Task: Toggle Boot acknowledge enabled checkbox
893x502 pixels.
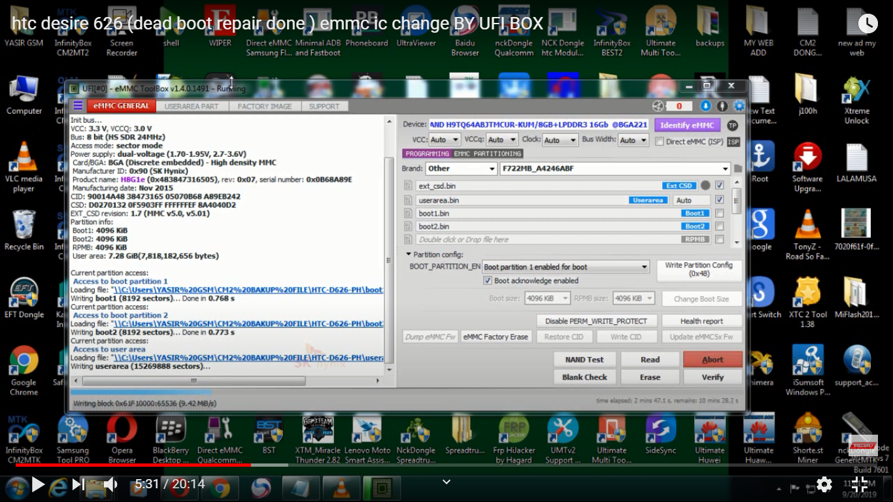Action: tap(487, 280)
